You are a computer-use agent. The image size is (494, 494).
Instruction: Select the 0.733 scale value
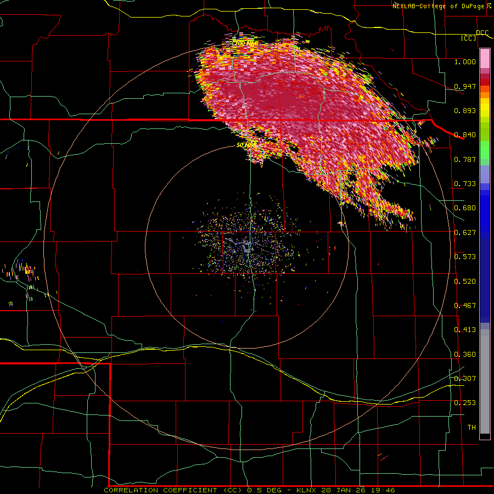coord(465,183)
